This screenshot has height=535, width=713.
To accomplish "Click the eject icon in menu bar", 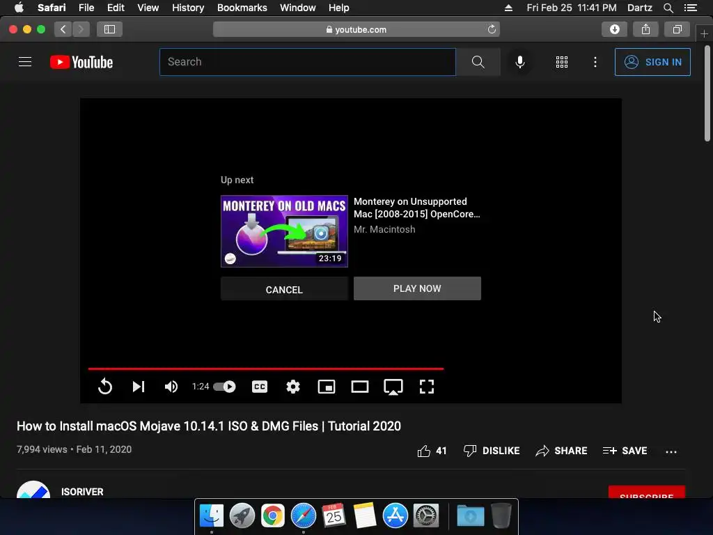I will (x=508, y=8).
